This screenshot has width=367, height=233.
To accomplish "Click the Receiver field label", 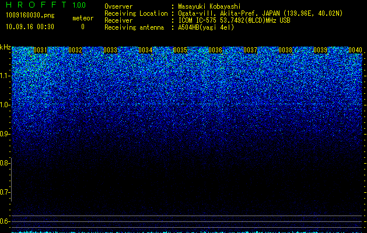I will tap(118, 20).
